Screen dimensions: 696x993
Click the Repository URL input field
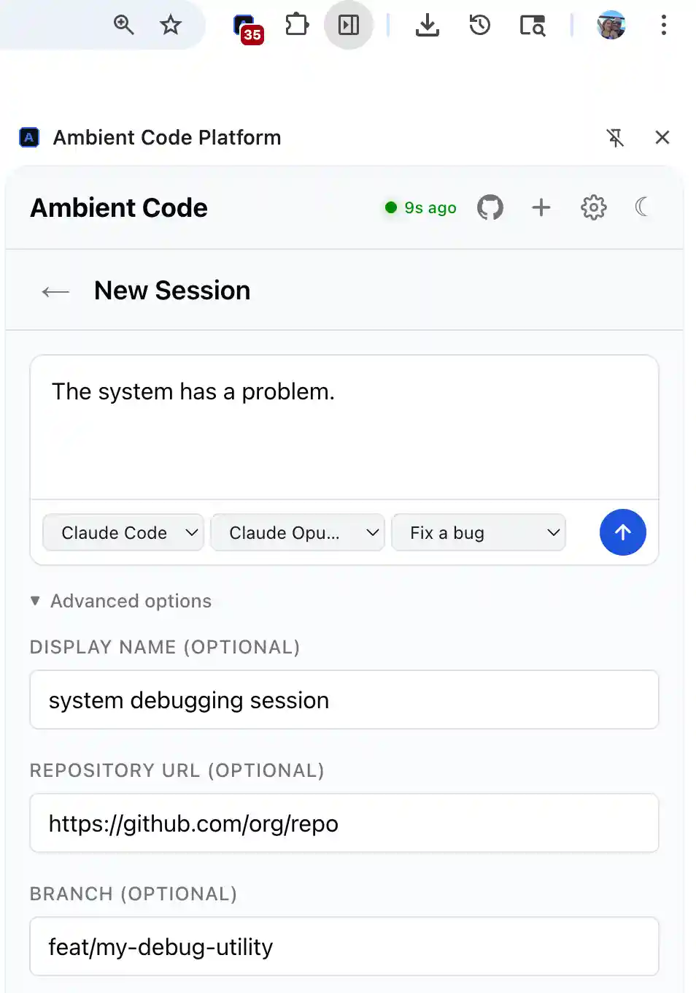[344, 824]
